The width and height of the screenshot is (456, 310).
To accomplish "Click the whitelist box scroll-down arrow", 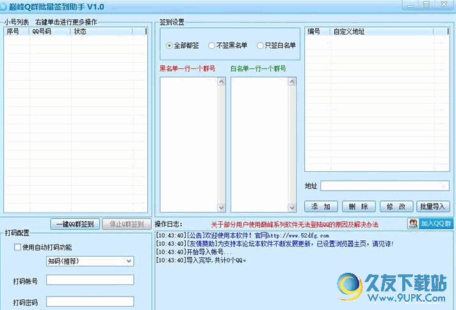I will [292, 208].
